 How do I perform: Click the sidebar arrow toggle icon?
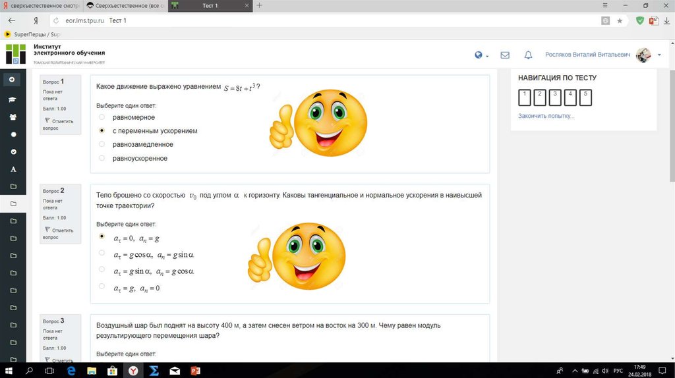point(12,80)
